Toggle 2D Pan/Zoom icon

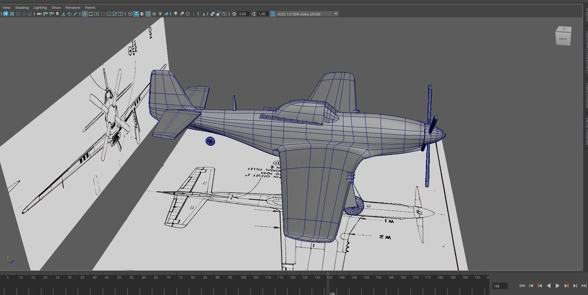pyautogui.click(x=69, y=14)
